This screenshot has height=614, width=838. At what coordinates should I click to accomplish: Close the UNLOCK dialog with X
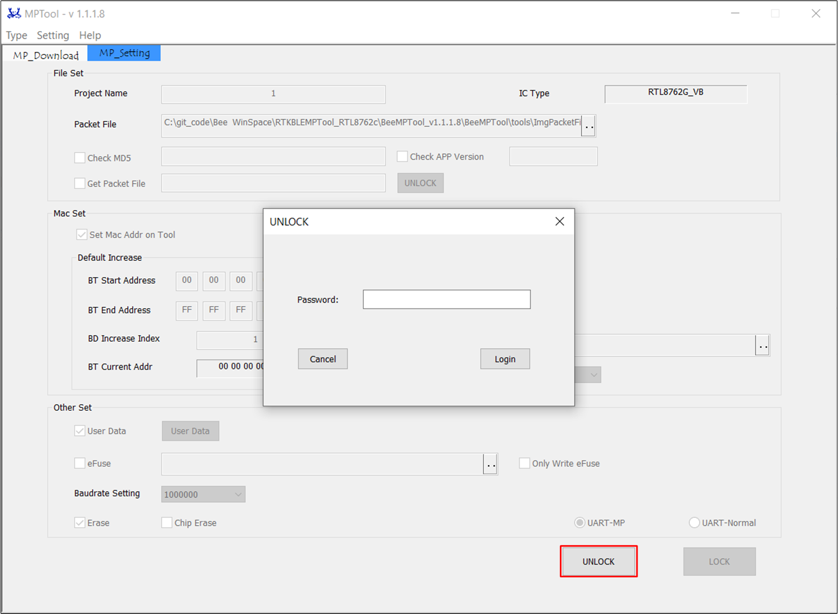point(559,222)
